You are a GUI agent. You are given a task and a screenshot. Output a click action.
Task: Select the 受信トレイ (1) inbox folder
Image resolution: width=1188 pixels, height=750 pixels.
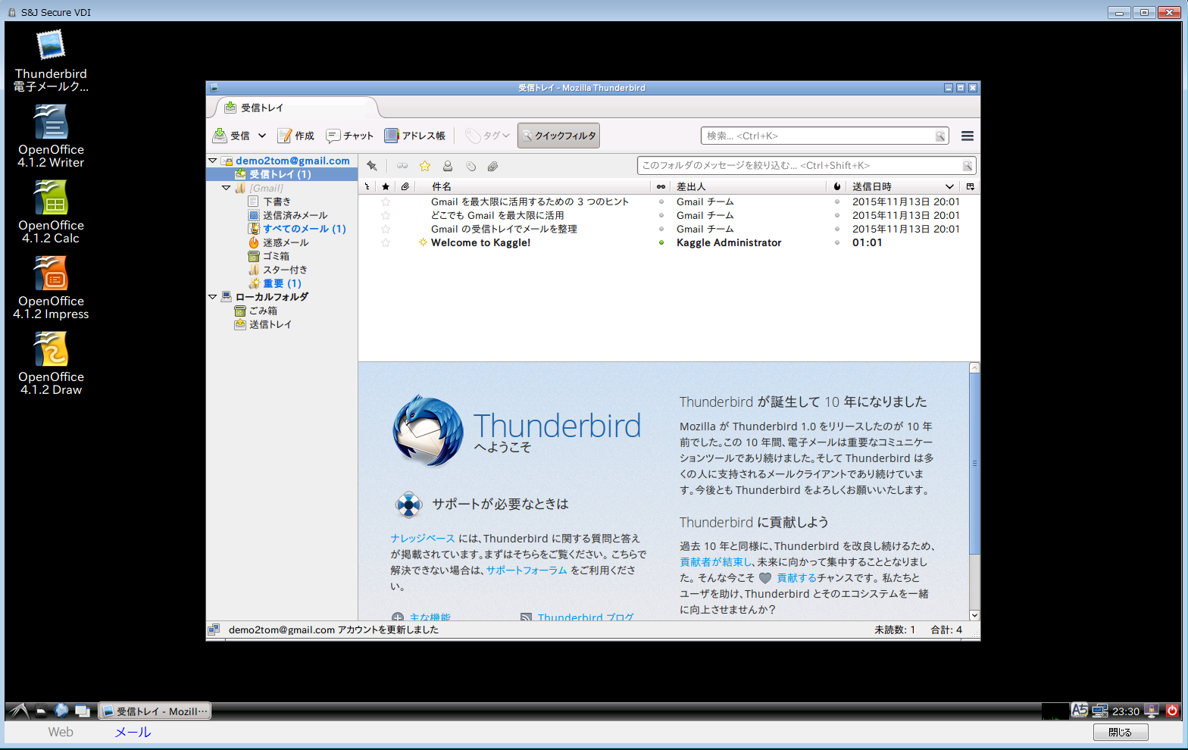(x=282, y=174)
